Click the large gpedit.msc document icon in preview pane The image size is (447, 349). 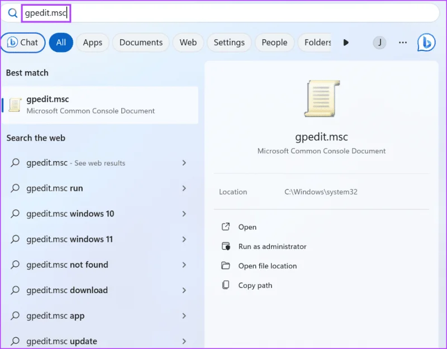click(322, 98)
